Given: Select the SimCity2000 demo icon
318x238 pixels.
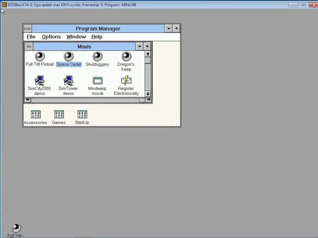Looking at the screenshot, I should click(39, 81).
